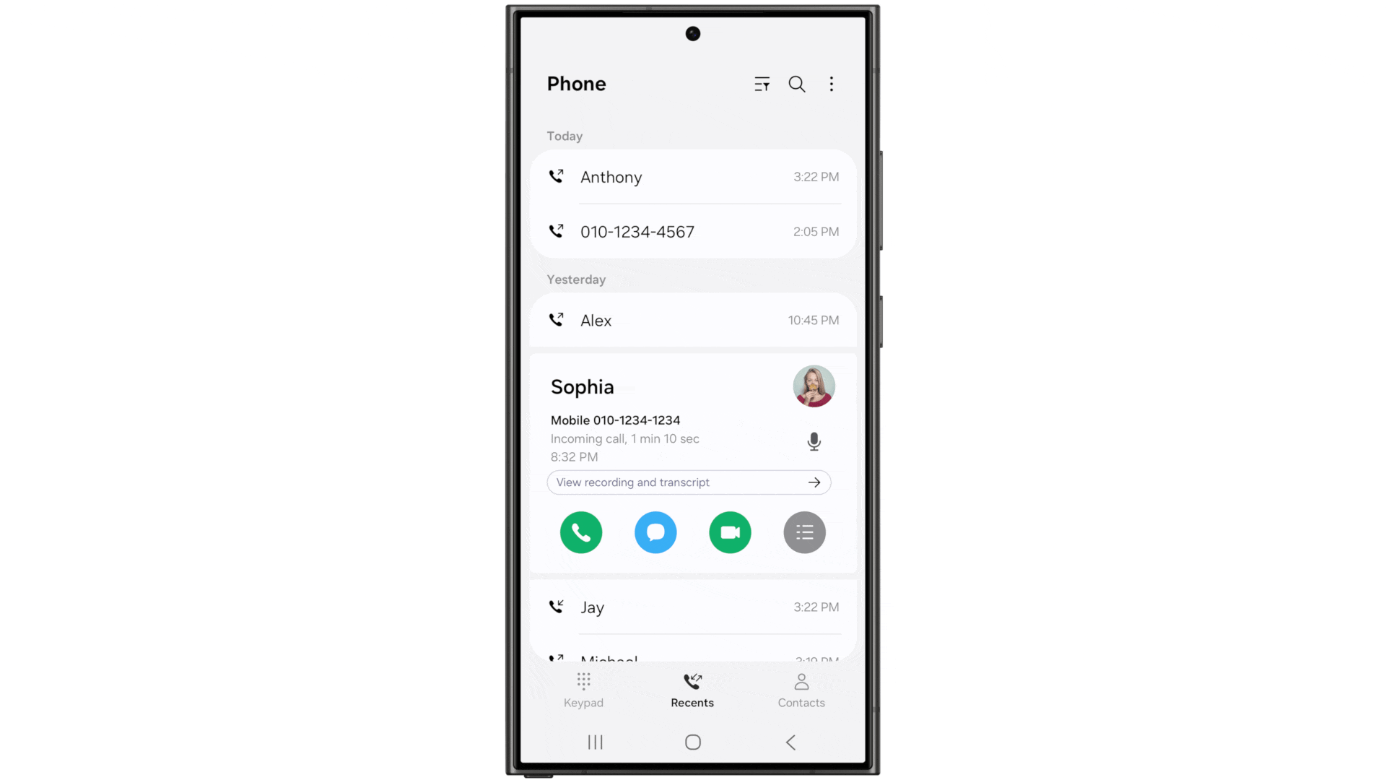1386x780 pixels.
Task: Tap the voice recording microphone icon for Sophia
Action: (x=814, y=439)
